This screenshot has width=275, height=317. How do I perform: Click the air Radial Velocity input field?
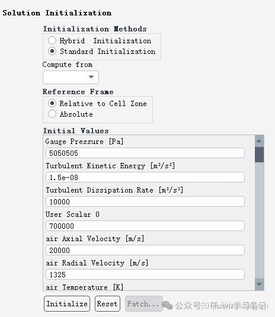coord(145,274)
